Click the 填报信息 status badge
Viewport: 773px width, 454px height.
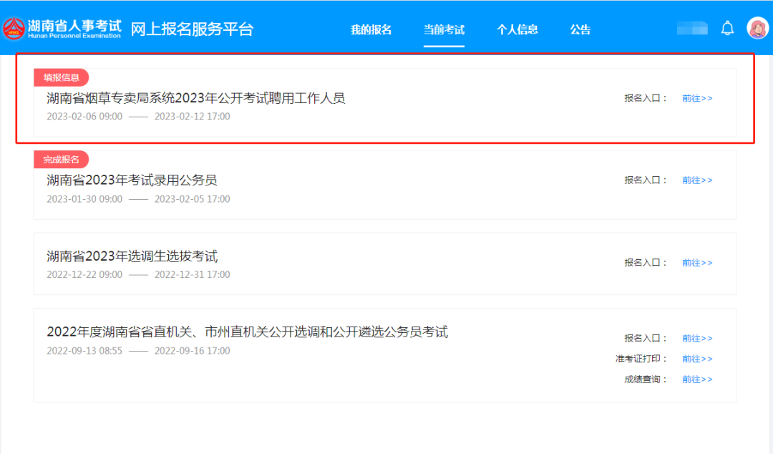61,78
